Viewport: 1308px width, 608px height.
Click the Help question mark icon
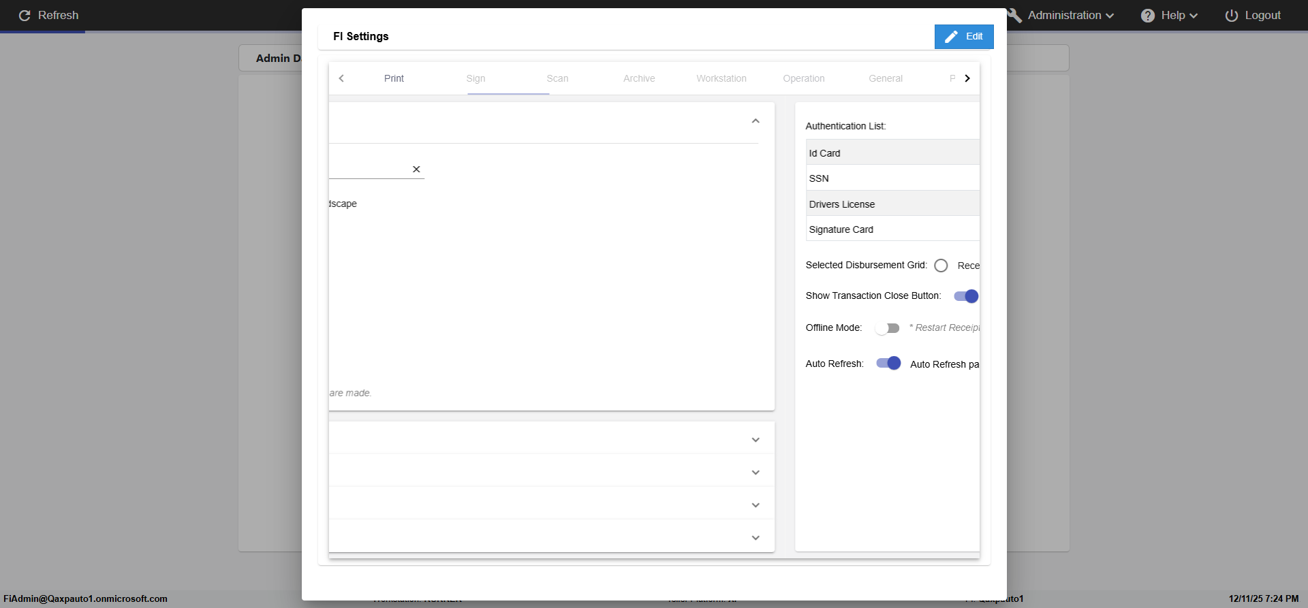[x=1148, y=16]
